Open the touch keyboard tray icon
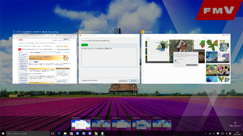This screenshot has width=243, height=136. coord(222,133)
